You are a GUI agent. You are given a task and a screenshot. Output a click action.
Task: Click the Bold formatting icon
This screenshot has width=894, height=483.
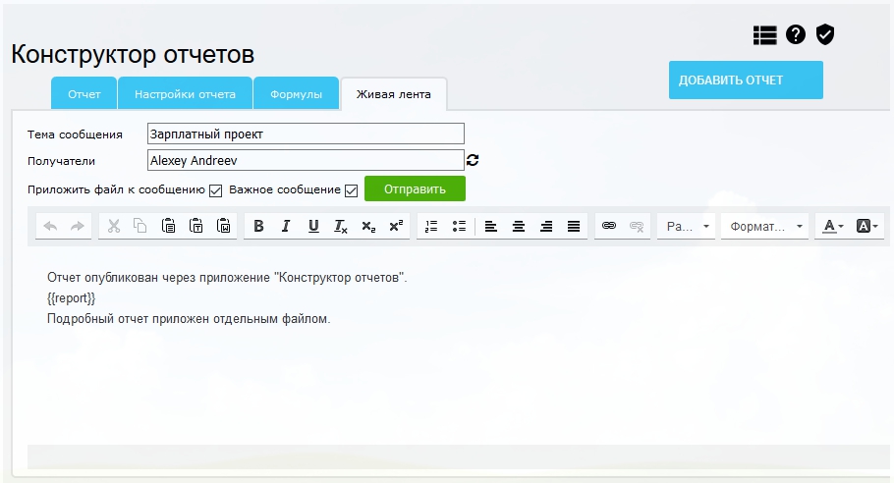[x=258, y=226]
